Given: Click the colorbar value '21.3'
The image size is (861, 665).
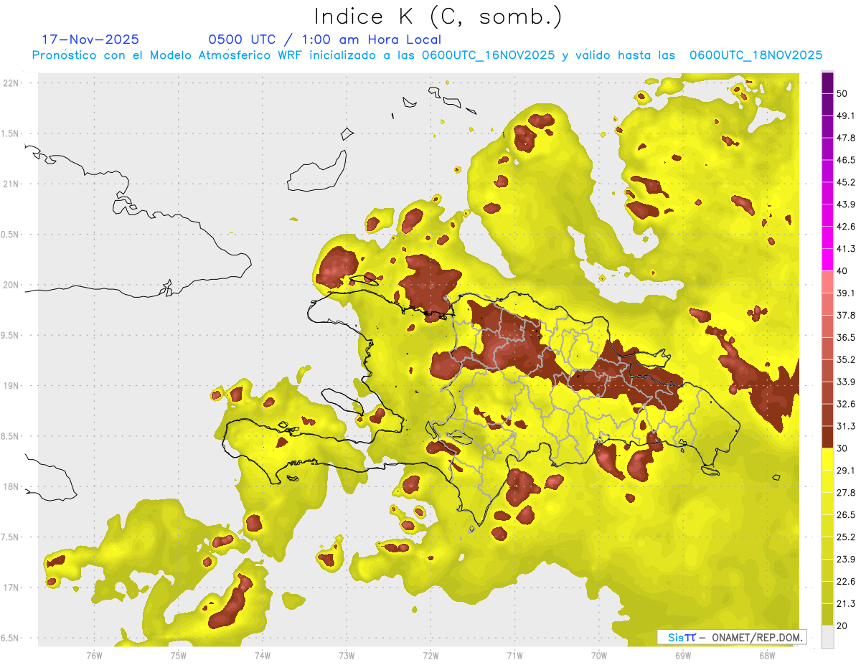Looking at the screenshot, I should [x=846, y=604].
